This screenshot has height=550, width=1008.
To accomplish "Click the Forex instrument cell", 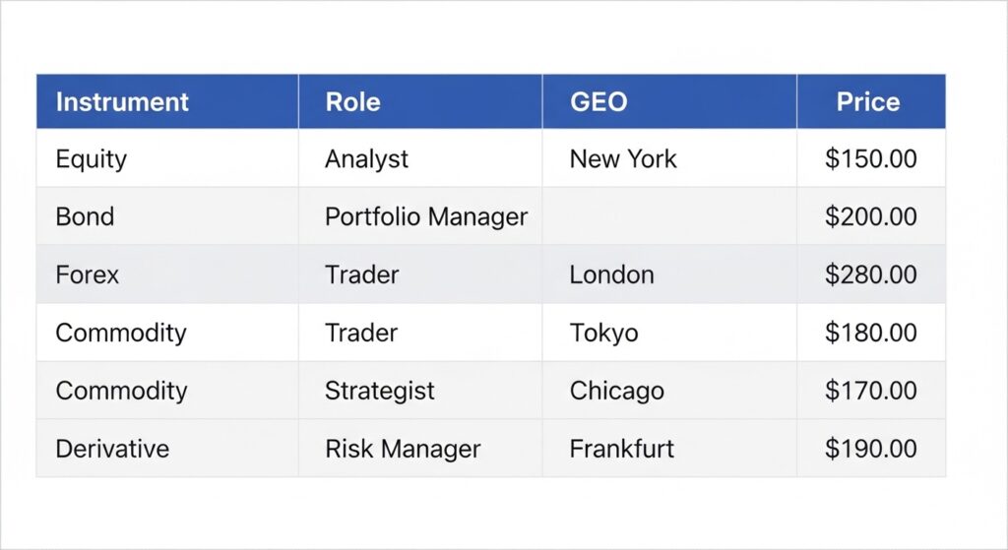I will 88,275.
